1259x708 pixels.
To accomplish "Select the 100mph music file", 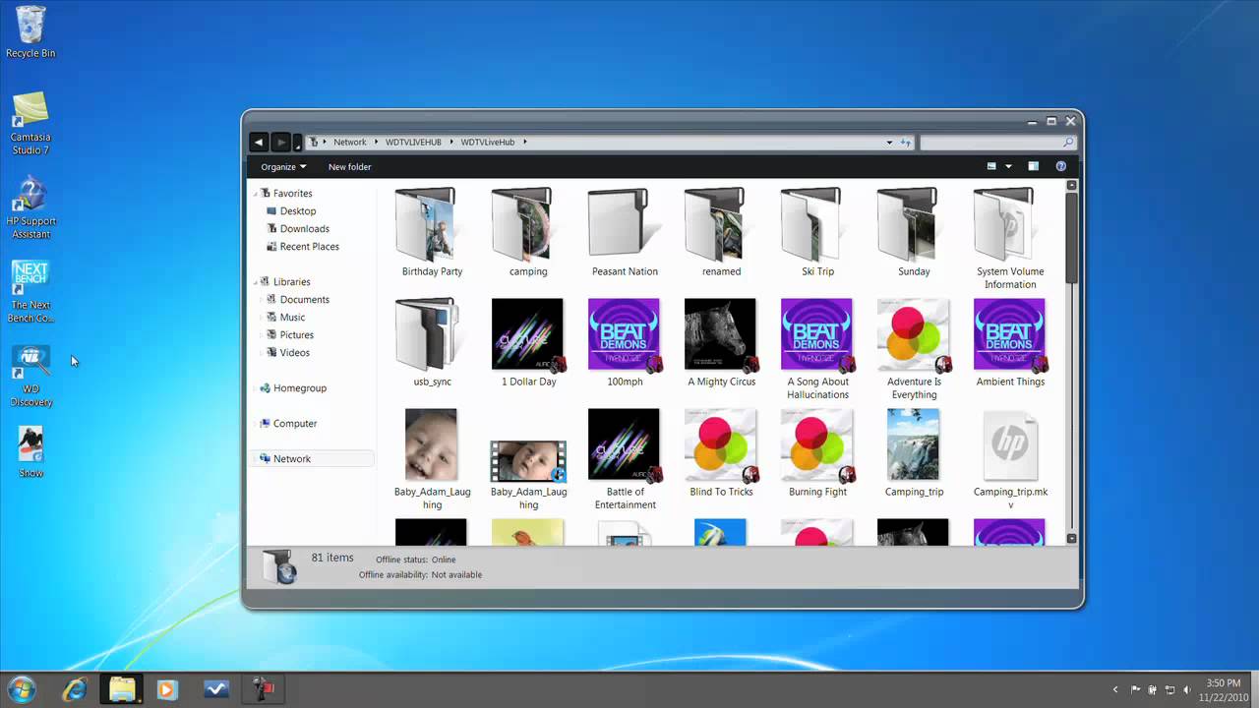I will point(625,334).
